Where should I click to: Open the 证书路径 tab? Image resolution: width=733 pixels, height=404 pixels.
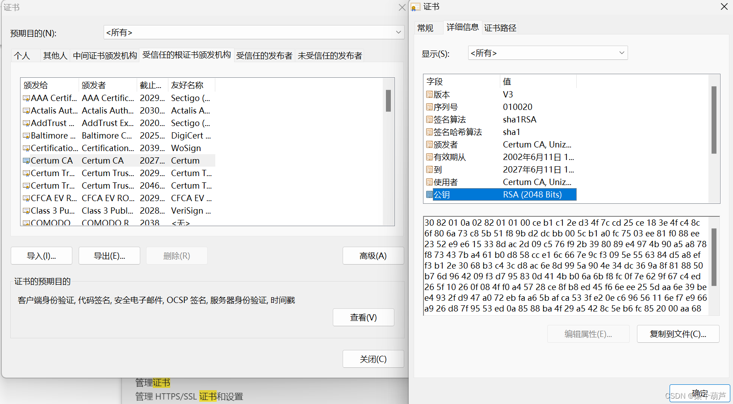500,28
